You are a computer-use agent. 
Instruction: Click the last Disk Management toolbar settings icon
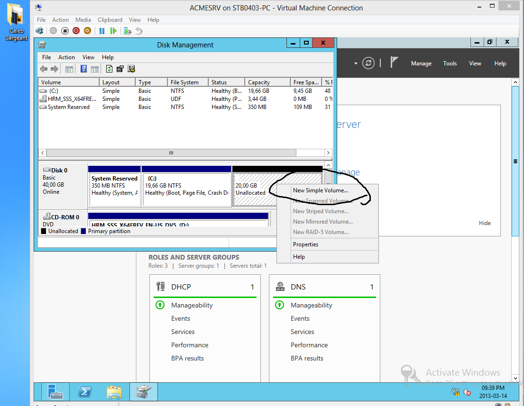pos(131,69)
